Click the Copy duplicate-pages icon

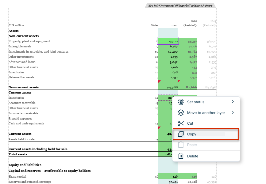click(181, 134)
